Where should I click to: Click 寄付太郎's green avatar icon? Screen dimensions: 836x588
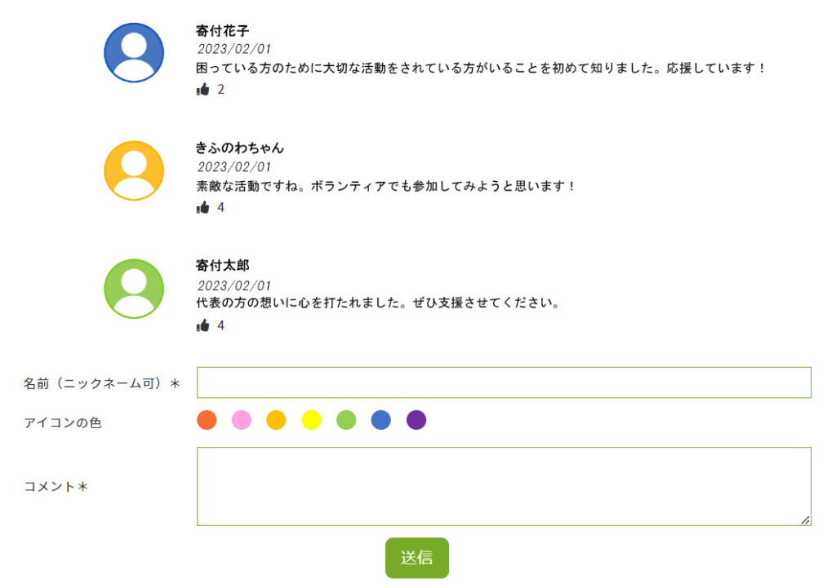tap(134, 289)
